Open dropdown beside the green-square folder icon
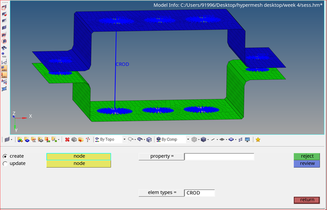This screenshot has width=327, height=210. point(58,139)
